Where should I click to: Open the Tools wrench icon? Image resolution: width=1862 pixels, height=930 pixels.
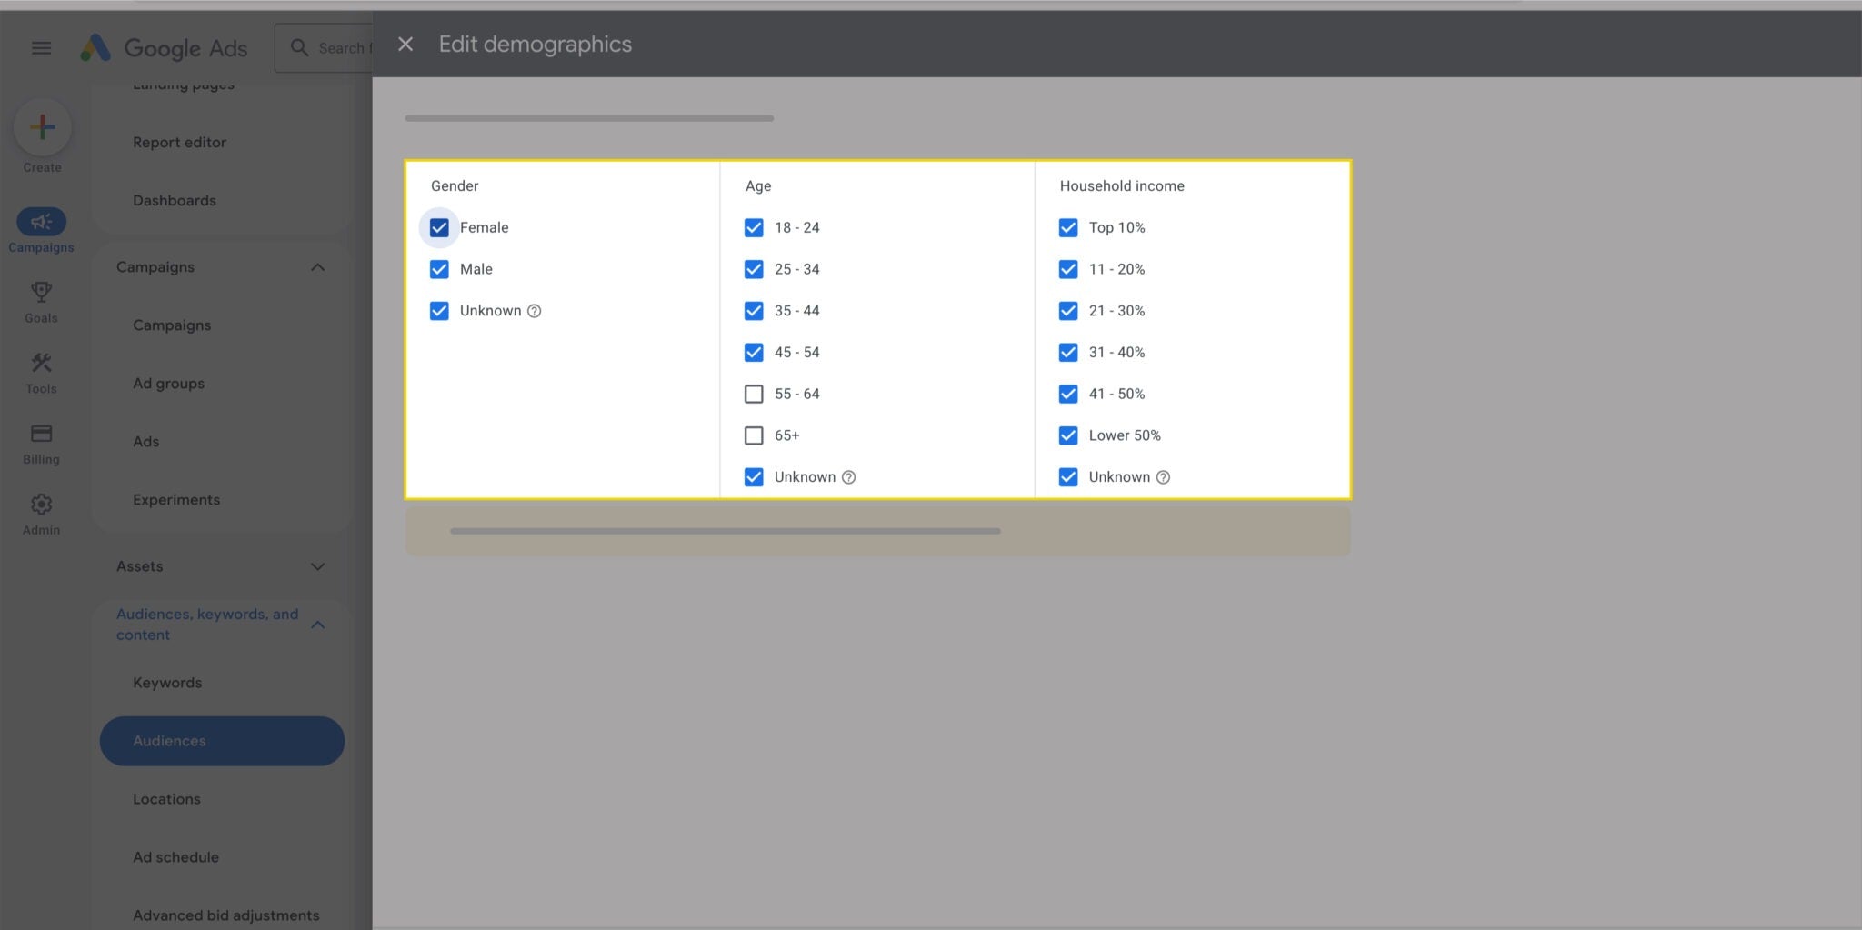(x=41, y=363)
